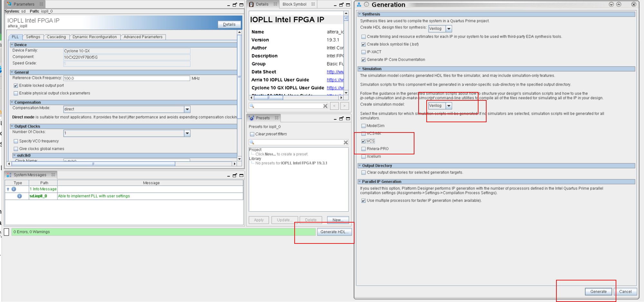Screen dimensions: 644x302
Task: Open the Cyclone 10 GX IOPLL User Guide link
Action: pyautogui.click(x=335, y=87)
